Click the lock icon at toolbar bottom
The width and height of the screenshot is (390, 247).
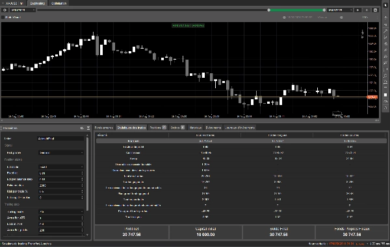pos(385,108)
